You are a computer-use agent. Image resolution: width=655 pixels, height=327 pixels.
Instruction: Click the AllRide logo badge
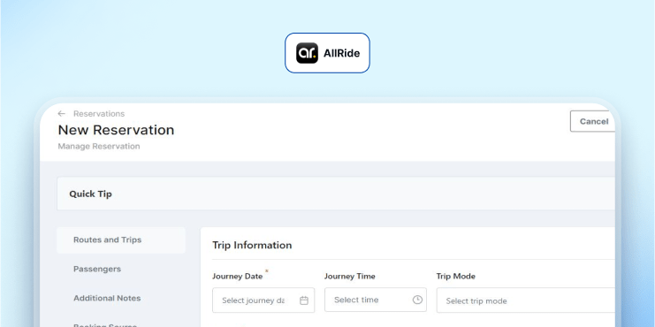327,53
